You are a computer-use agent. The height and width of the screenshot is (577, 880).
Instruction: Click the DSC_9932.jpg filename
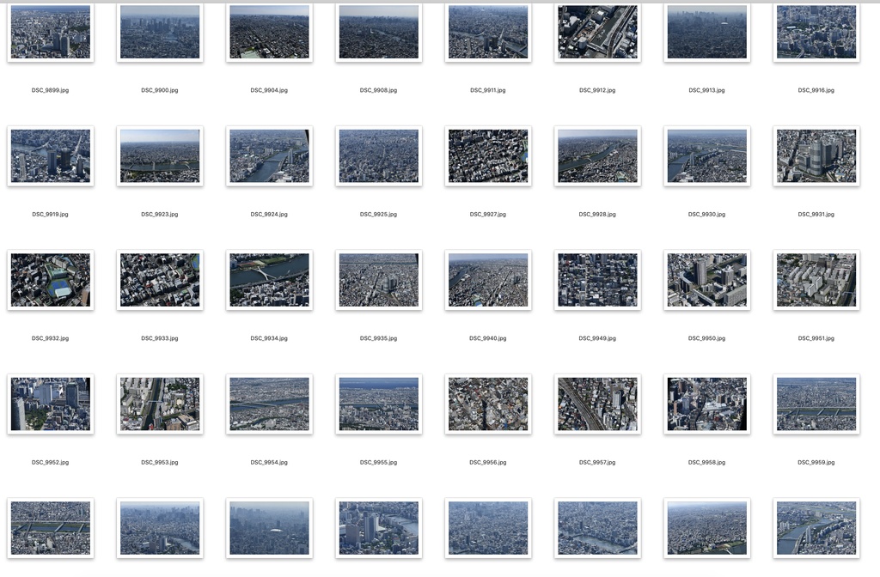[x=51, y=338]
